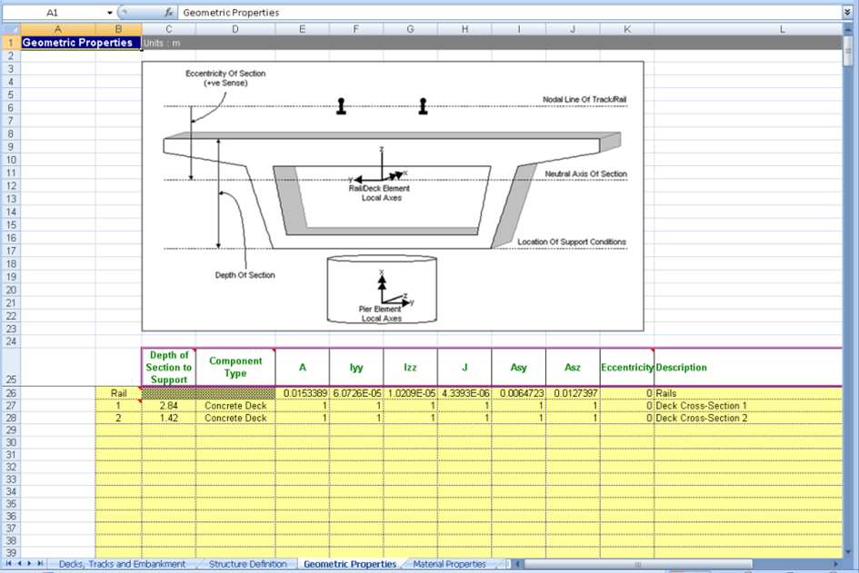Click the previous sheet navigation arrow
859x573 pixels.
point(20,564)
